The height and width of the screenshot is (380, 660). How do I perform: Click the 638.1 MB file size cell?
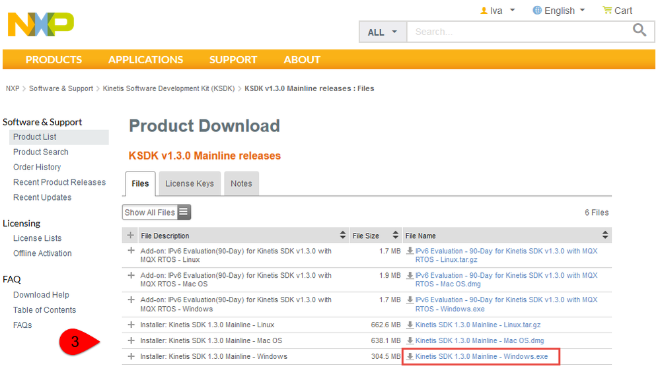click(386, 340)
